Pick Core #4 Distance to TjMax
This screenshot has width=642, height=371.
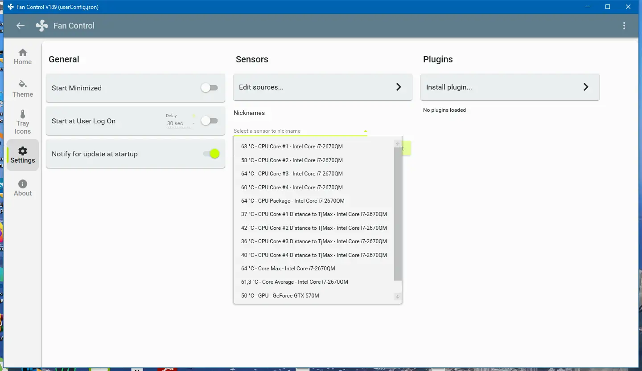(x=314, y=255)
